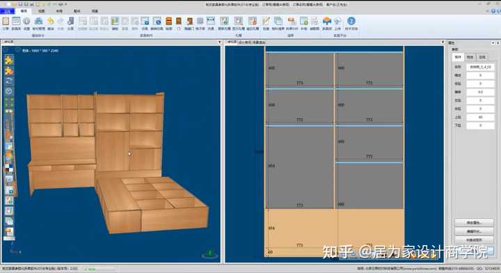Screen dimensions: 501x273
Task: Select the rotate view icon in the 3D sidebar
Action: click(9, 81)
